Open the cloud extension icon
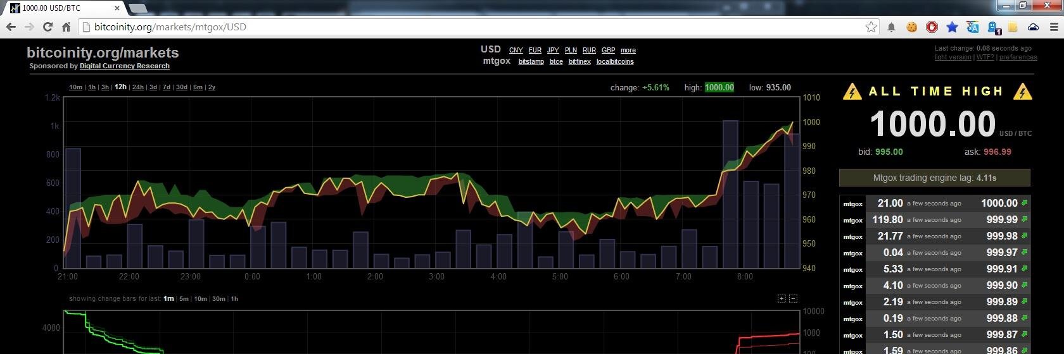The image size is (1064, 354). point(1033,27)
